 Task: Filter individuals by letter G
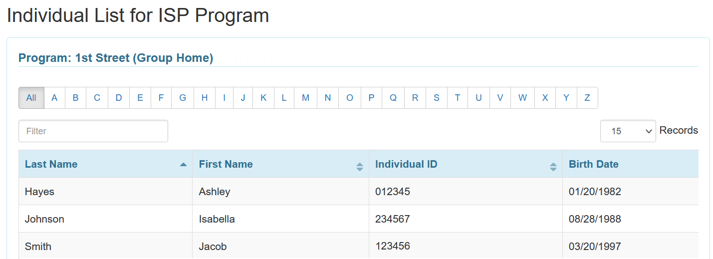pos(183,98)
